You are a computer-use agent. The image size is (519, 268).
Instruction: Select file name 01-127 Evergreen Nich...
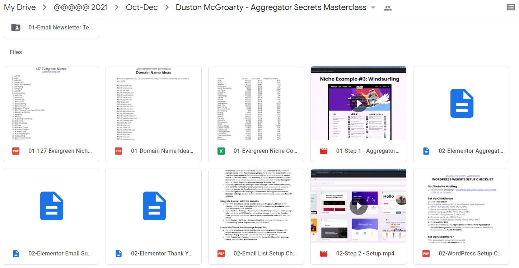61,151
